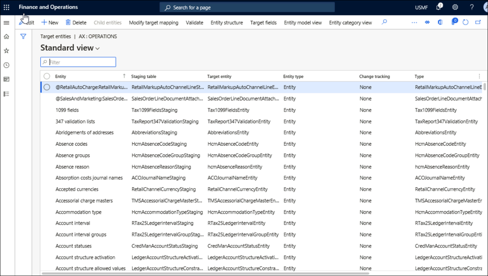
Task: Select Account structure activation entity
Action: [x=85, y=258]
